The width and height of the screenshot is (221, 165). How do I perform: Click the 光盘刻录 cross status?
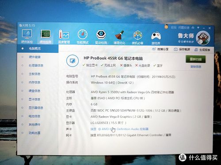[x=142, y=66]
